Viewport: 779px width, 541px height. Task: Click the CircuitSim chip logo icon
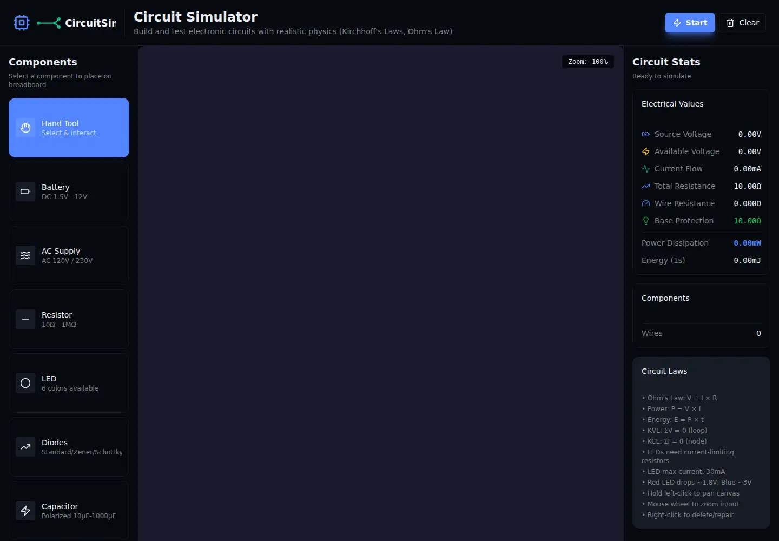(22, 23)
